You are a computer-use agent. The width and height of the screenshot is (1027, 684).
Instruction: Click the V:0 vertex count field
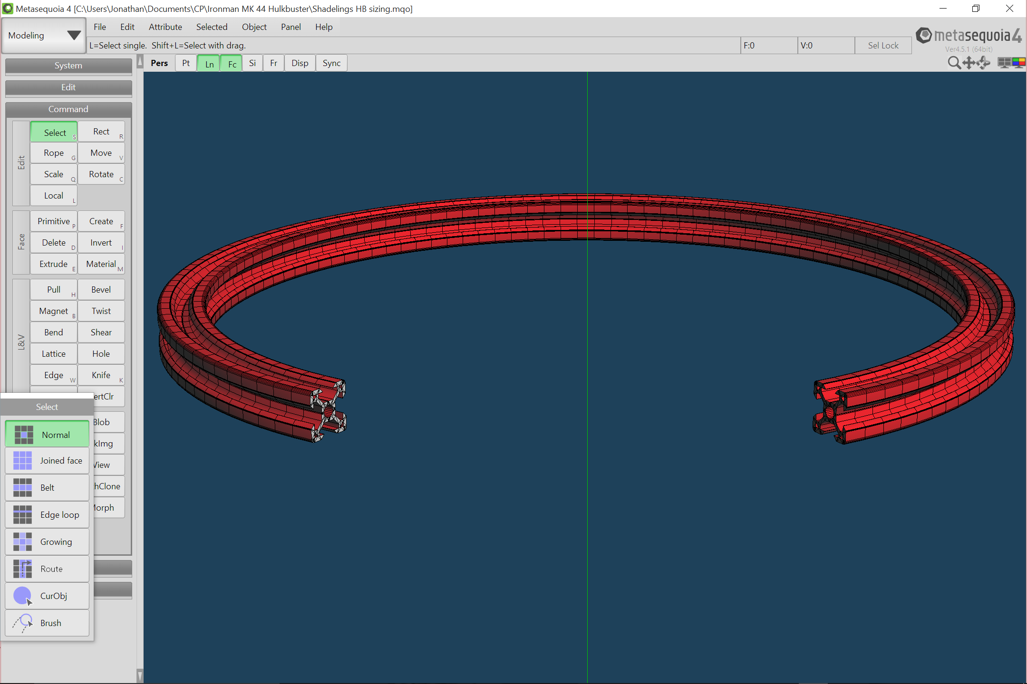826,46
